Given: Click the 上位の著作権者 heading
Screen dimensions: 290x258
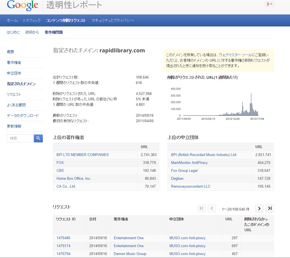Looking at the screenshot, I should click(x=68, y=137).
